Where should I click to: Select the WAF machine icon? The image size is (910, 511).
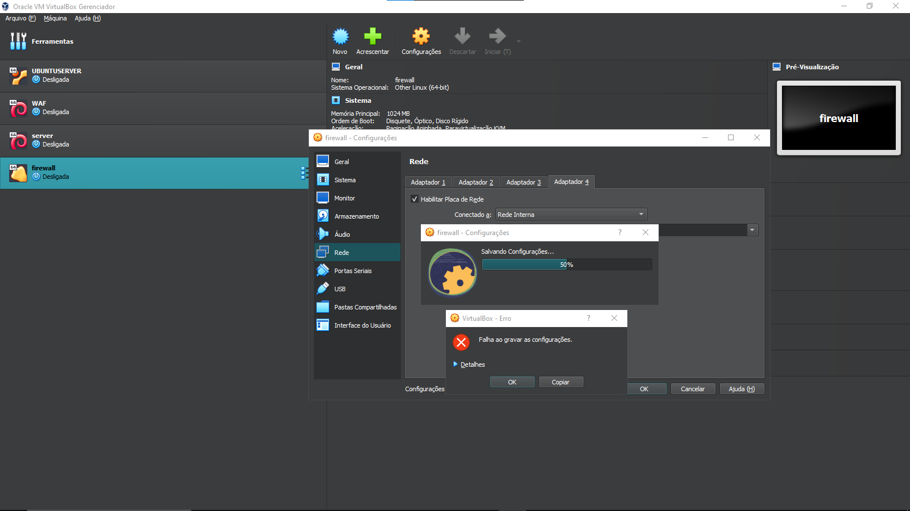pyautogui.click(x=18, y=108)
